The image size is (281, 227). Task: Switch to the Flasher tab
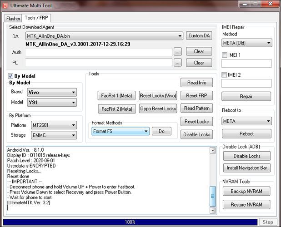(x=13, y=19)
